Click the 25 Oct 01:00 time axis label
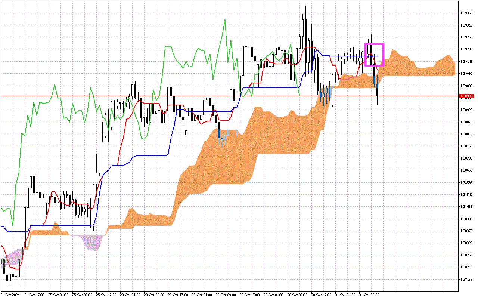This screenshot has height=299, width=478. coord(59,295)
